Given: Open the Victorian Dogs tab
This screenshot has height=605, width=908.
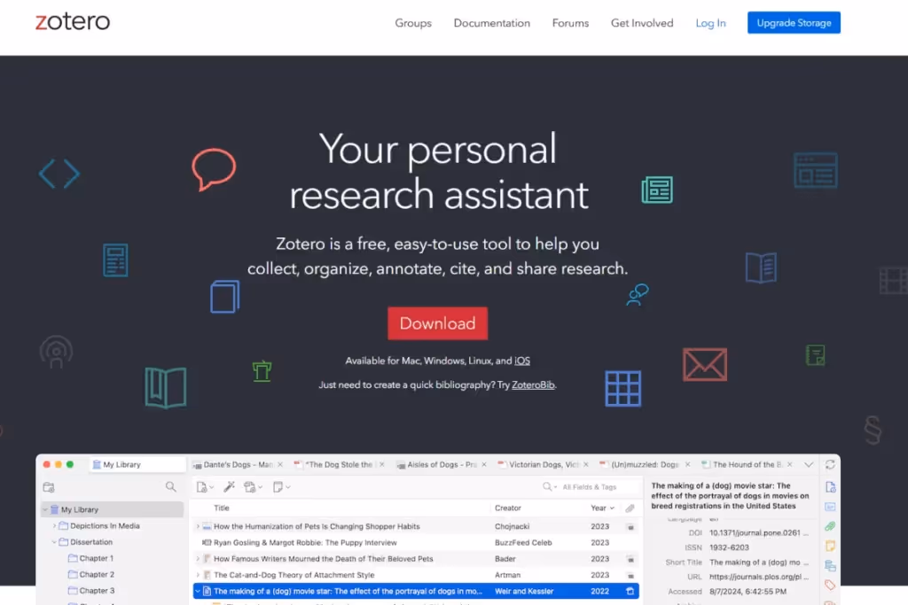Looking at the screenshot, I should point(543,463).
